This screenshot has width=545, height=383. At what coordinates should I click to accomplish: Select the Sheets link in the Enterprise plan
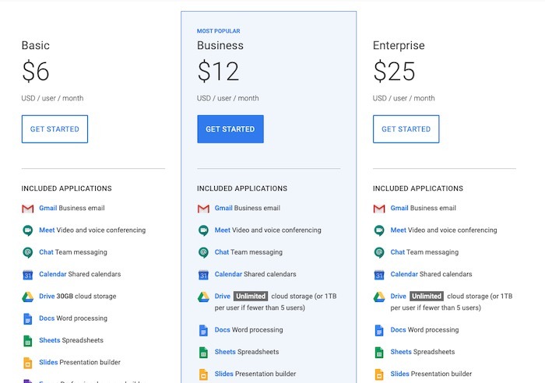click(x=400, y=352)
